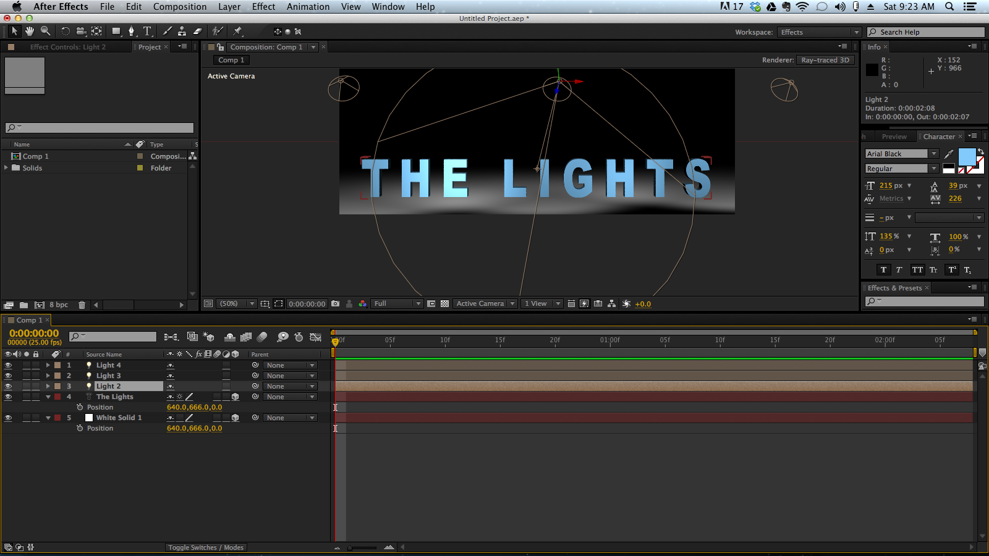Click the text fill color swatch

tap(966, 158)
